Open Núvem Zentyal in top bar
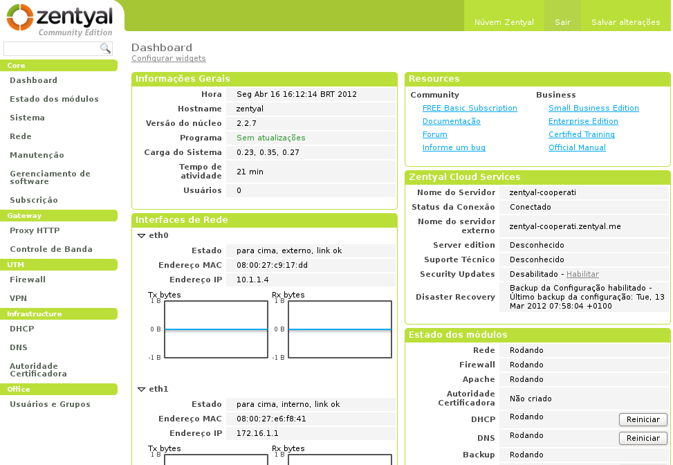The image size is (673, 465). pos(504,22)
